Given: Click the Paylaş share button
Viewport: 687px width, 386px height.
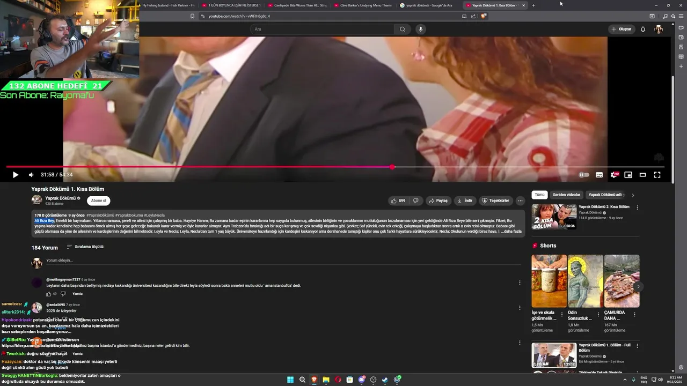Looking at the screenshot, I should pyautogui.click(x=438, y=201).
